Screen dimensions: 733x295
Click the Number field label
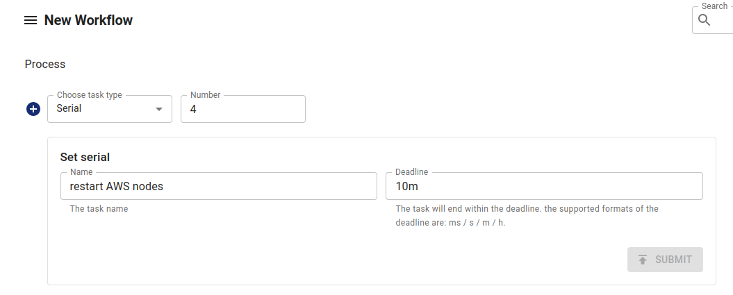click(205, 95)
